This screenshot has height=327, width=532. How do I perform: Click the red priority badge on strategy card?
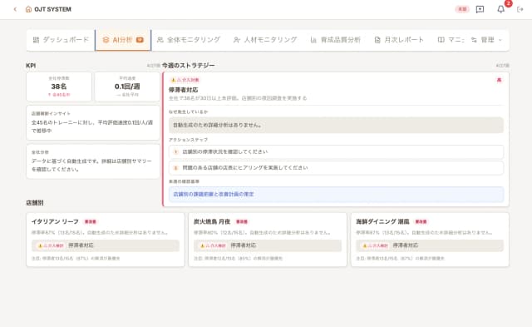[x=499, y=80]
